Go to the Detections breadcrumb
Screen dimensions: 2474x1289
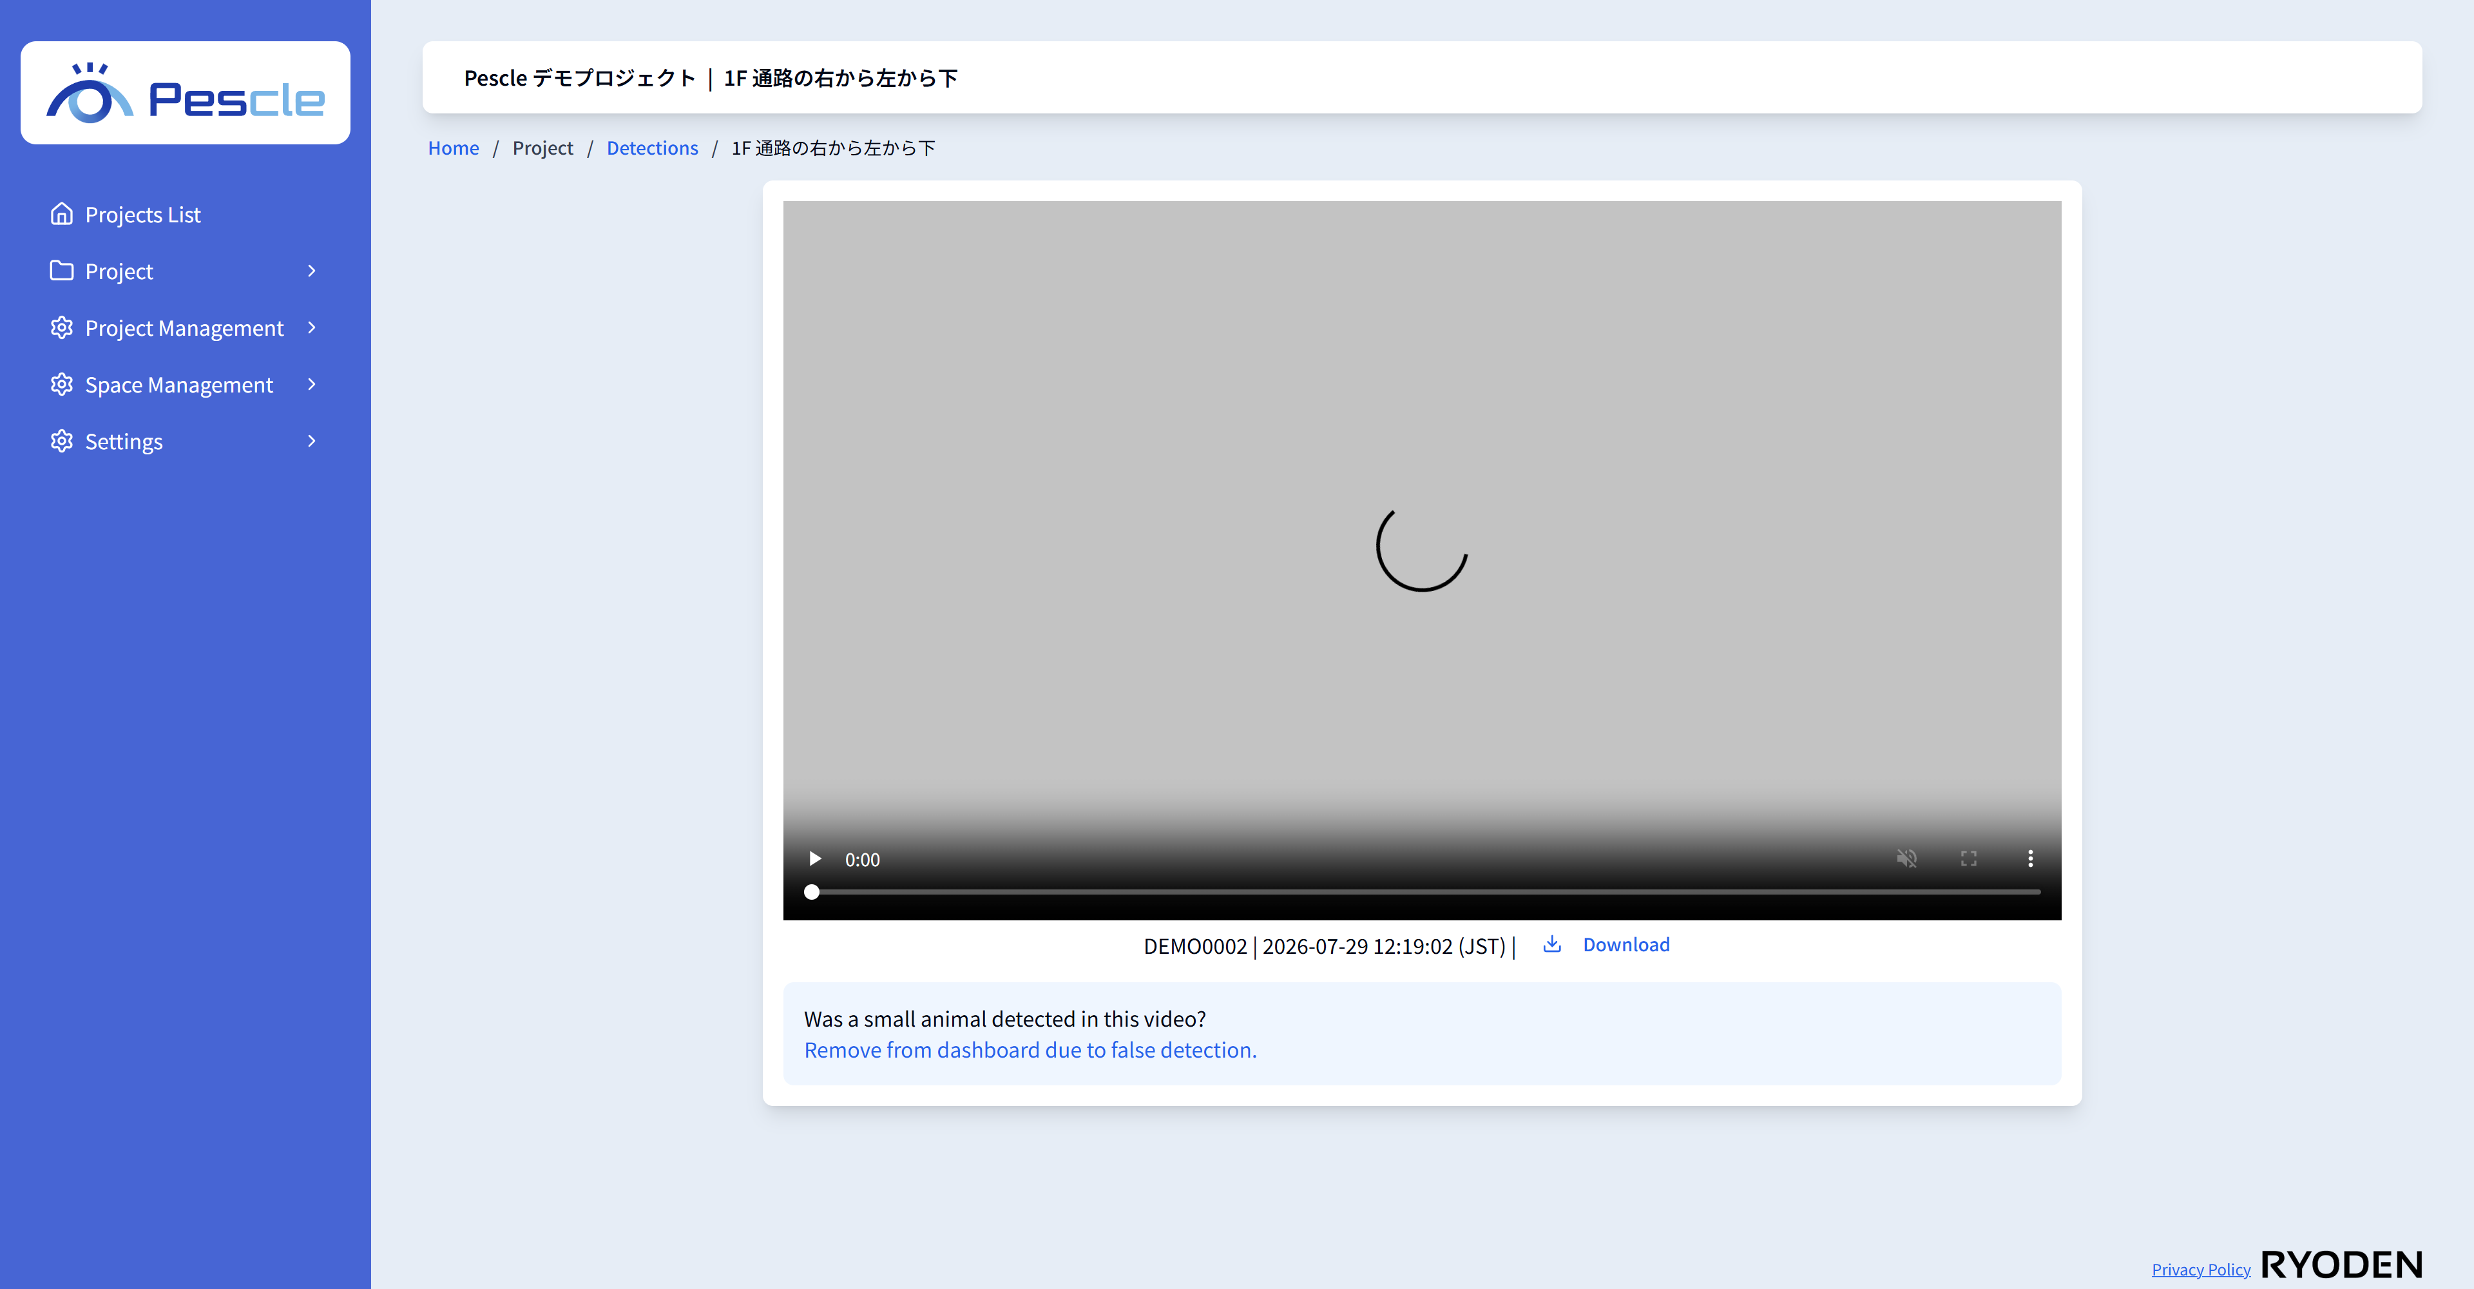coord(652,148)
